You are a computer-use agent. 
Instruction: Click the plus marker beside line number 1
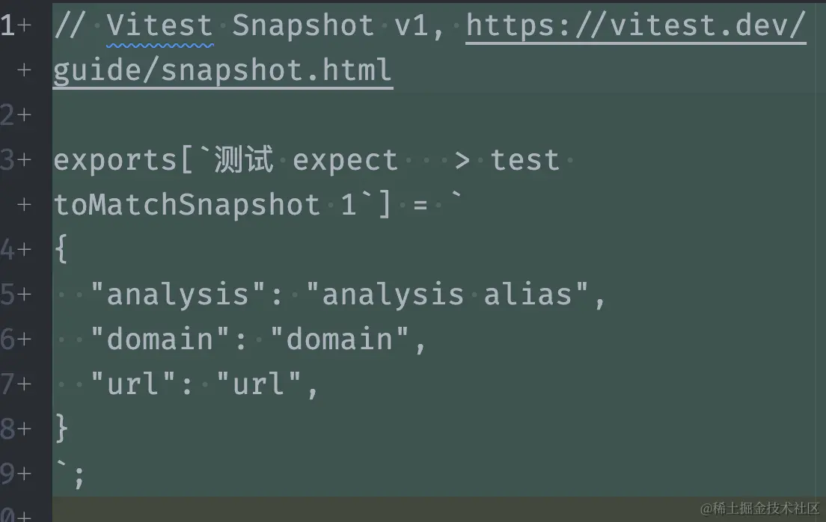click(24, 25)
